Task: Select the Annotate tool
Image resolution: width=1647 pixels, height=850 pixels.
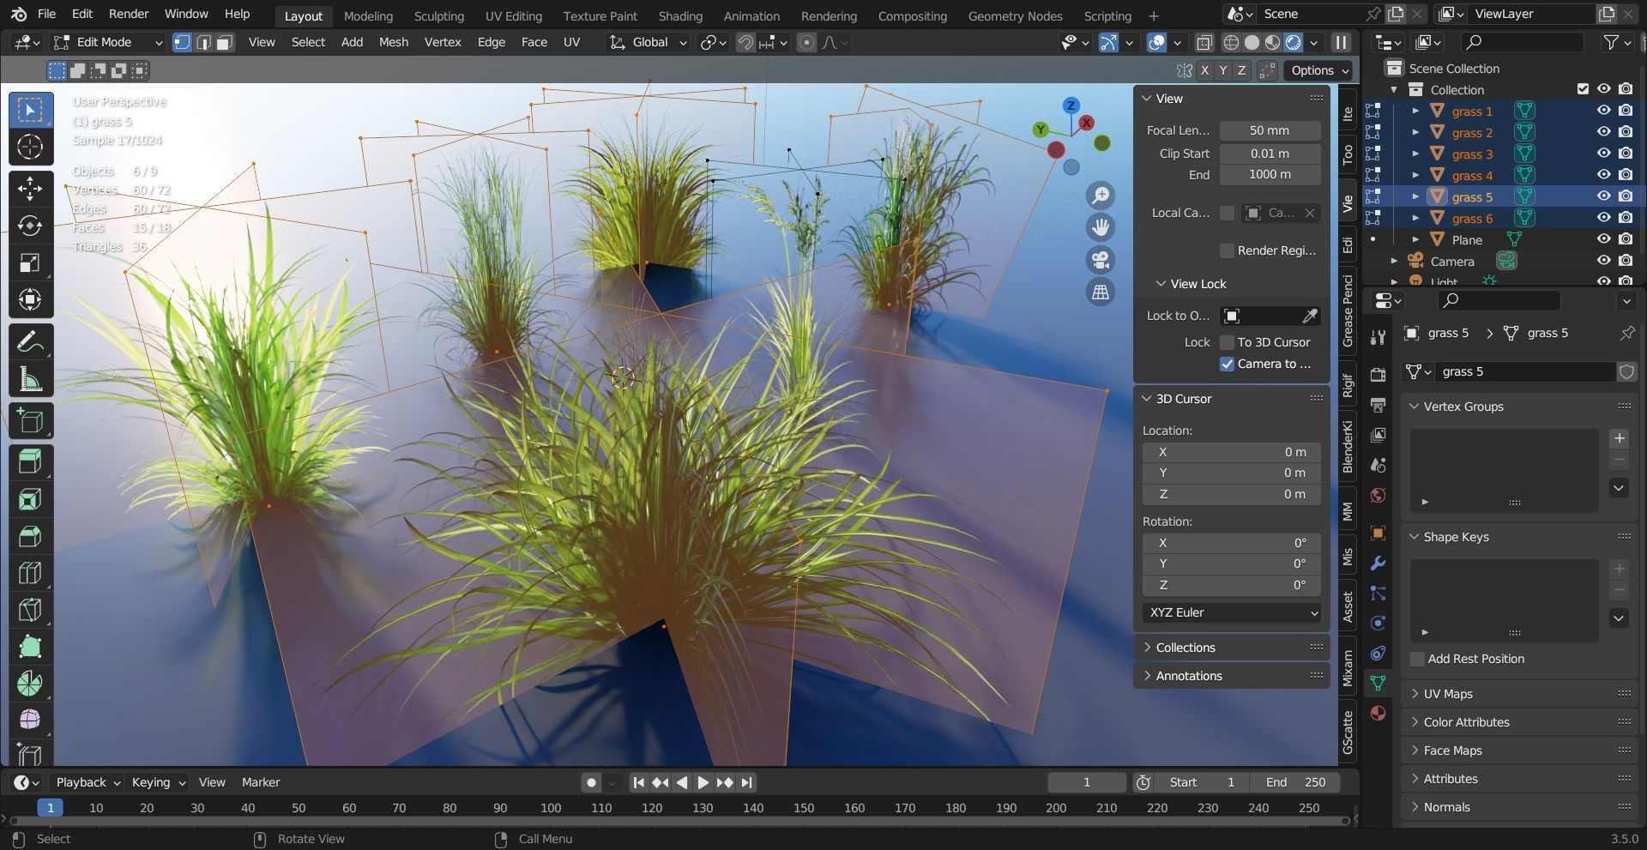Action: pyautogui.click(x=30, y=341)
